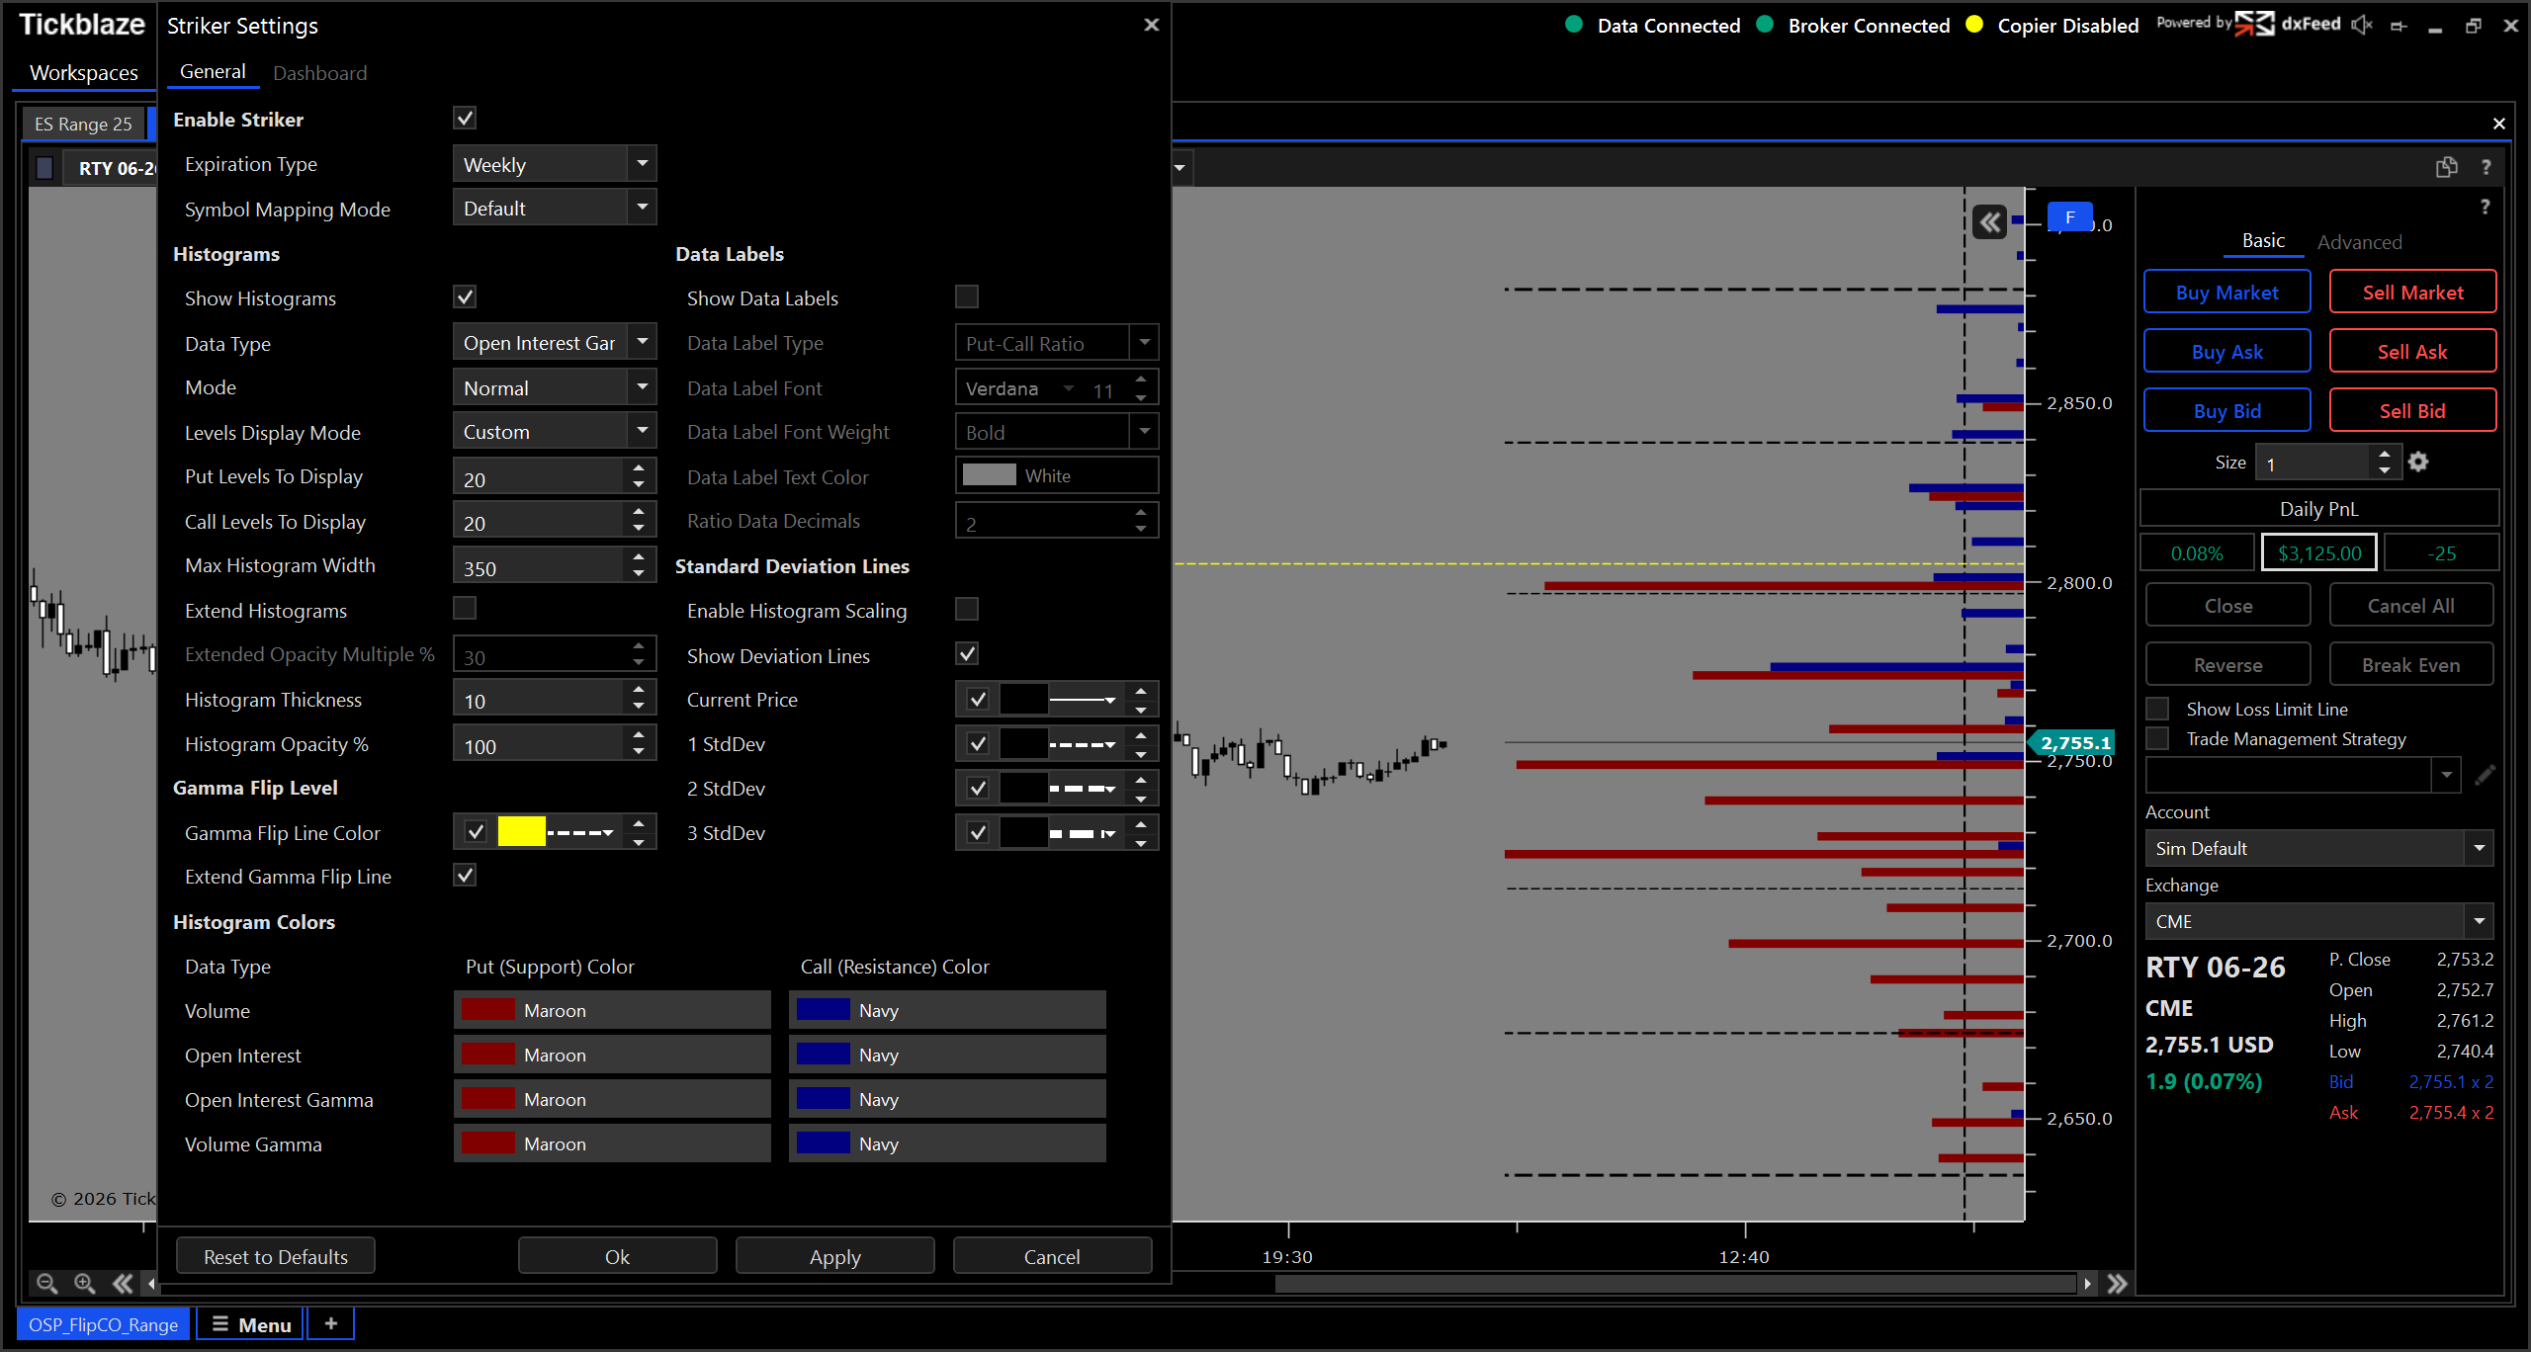2531x1352 pixels.
Task: Increase 1 StdDev line width with up arrow
Action: 1141,734
